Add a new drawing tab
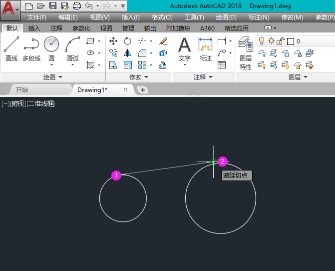 click(x=142, y=90)
